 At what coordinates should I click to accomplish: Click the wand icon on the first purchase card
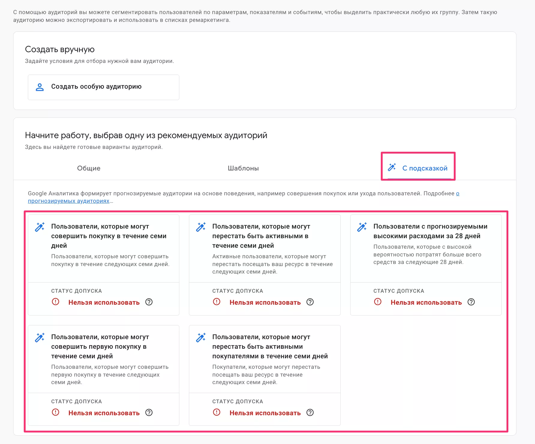click(39, 338)
